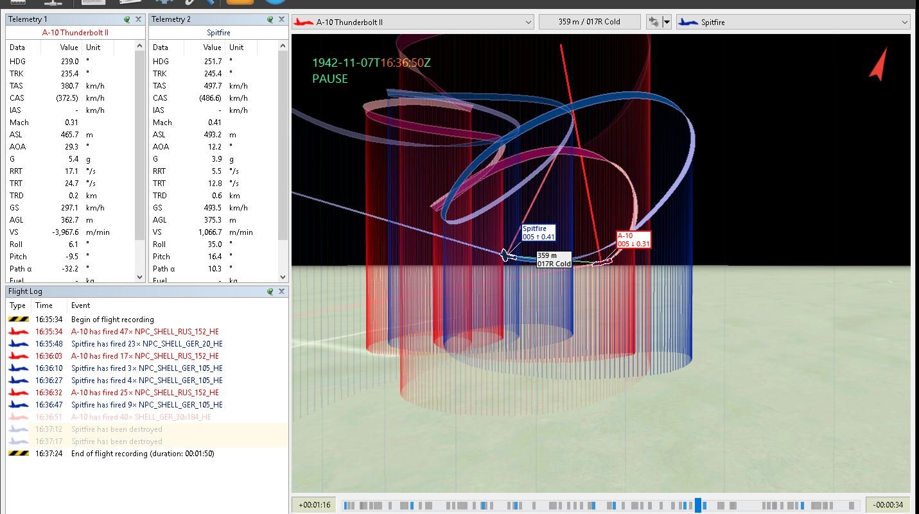Screen dimensions: 919x514
Task: Click the 359 m 017R Cold distance label in the 3D view
Action: [x=554, y=259]
